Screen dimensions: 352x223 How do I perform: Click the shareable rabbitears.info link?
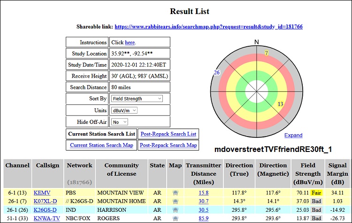tap(208, 27)
